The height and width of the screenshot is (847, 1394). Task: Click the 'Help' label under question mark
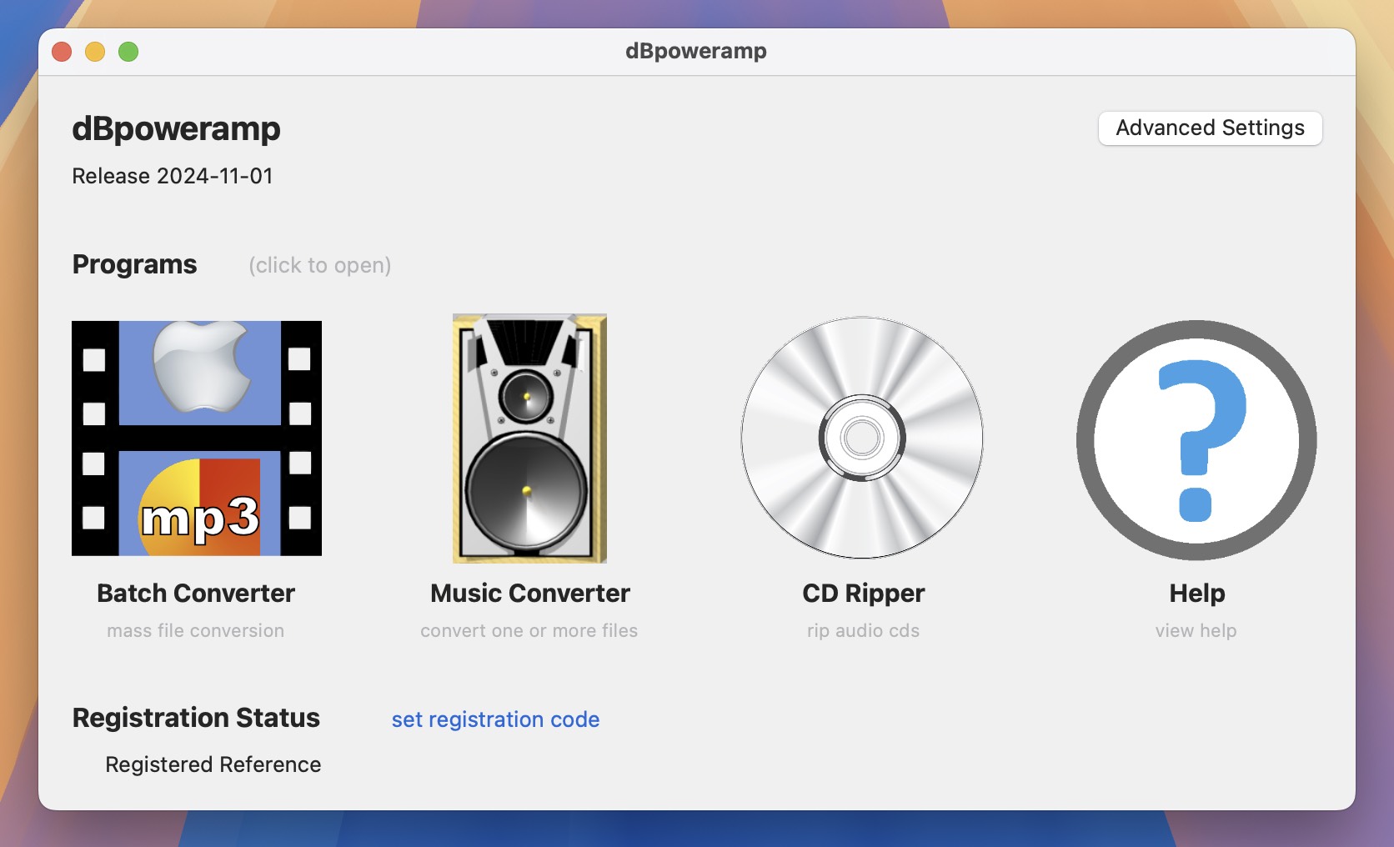pos(1197,593)
